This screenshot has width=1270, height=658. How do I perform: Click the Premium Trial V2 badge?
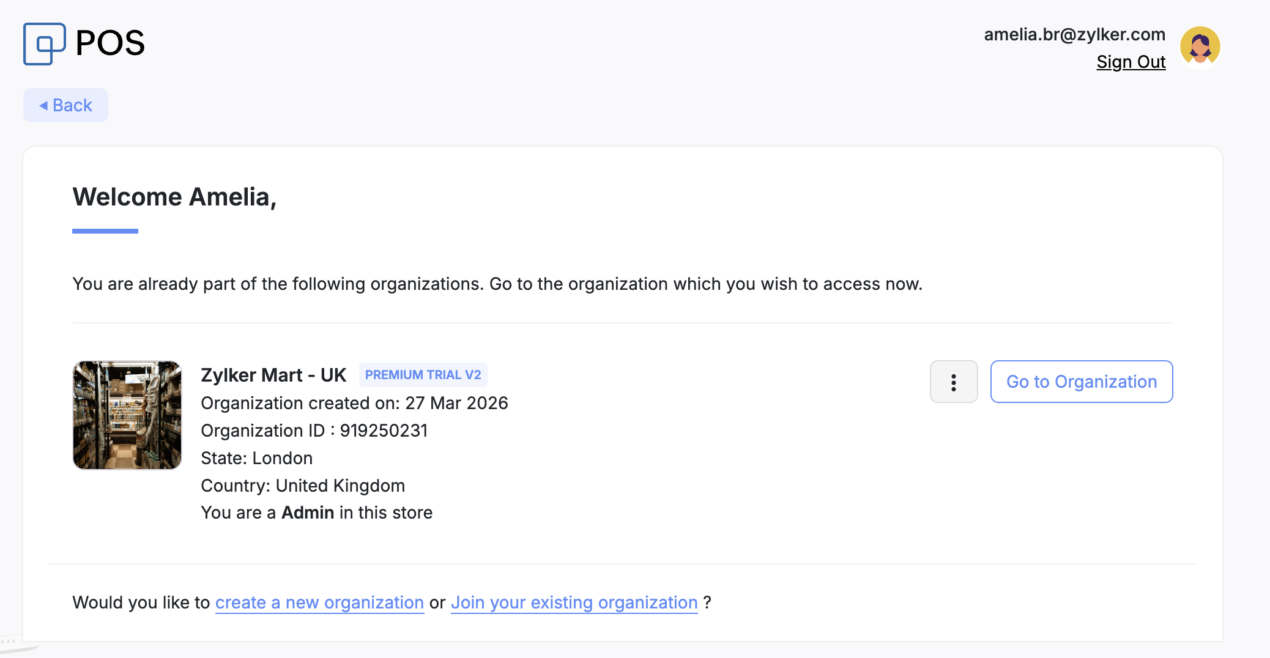pyautogui.click(x=423, y=375)
